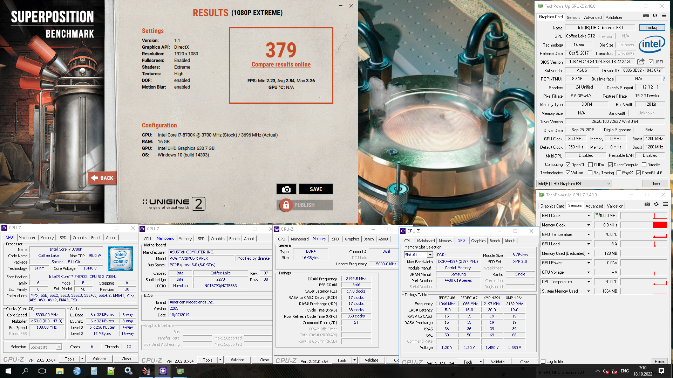Click the GPU Clock sensor graph
The width and height of the screenshot is (673, 378).
click(644, 216)
